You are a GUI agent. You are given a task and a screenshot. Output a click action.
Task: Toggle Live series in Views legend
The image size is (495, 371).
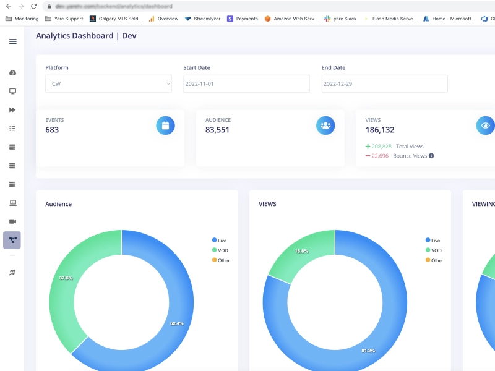433,241
